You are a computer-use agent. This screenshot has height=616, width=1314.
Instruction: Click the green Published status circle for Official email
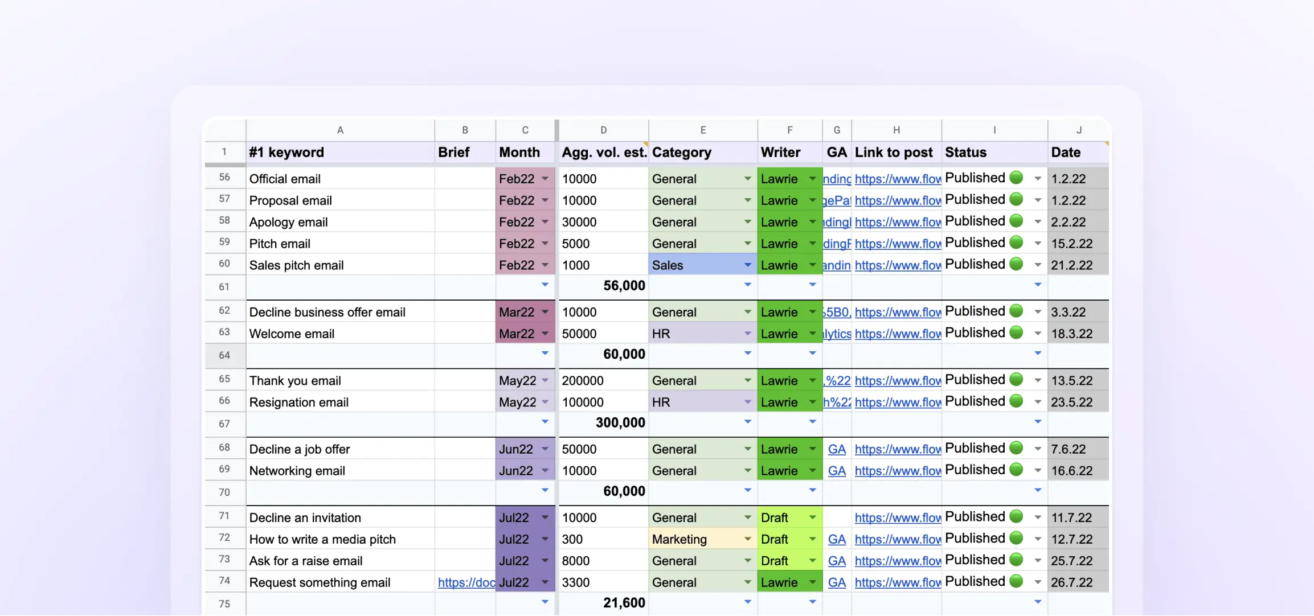click(1016, 178)
